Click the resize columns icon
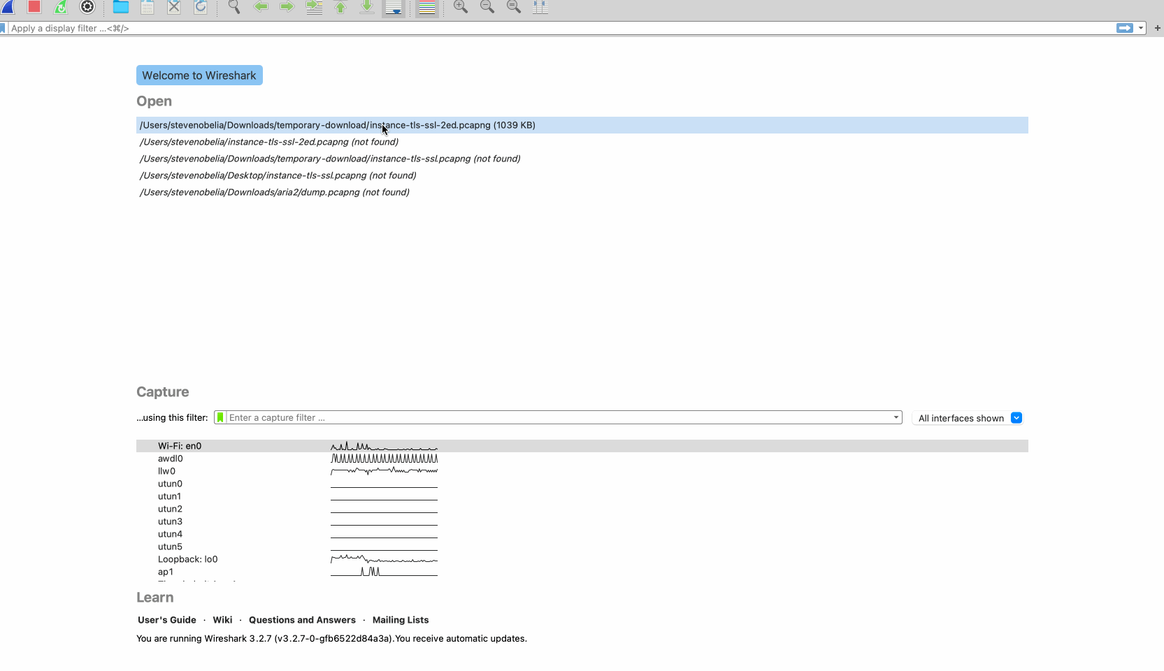 click(x=540, y=7)
